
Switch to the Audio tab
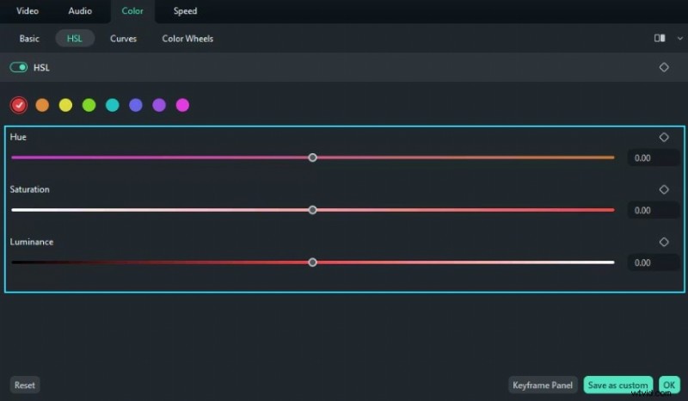82,11
